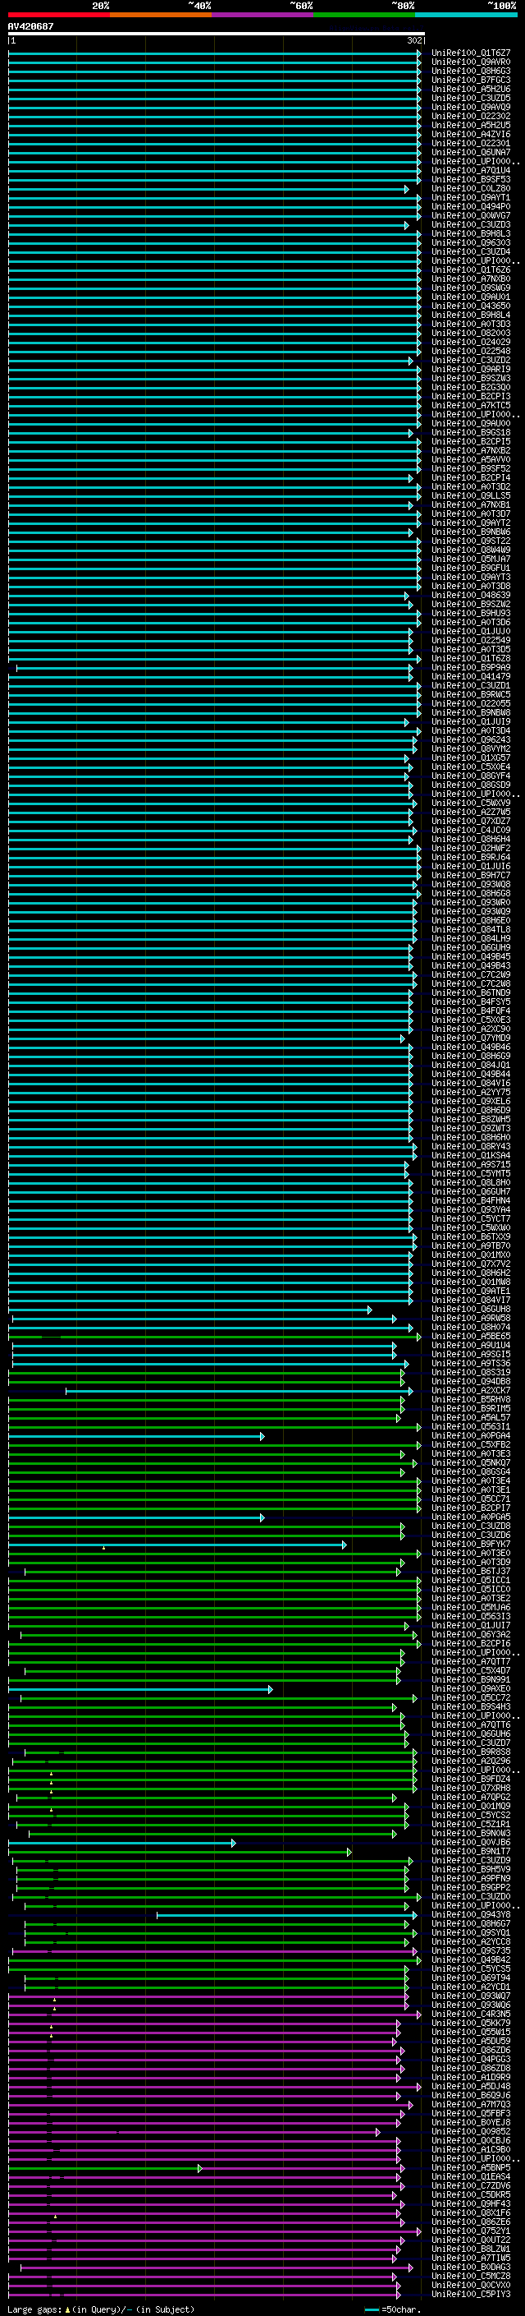Open hit UniRef100_A5BNP5
Viewport: 525px width, 2316px height.
pos(471,2167)
